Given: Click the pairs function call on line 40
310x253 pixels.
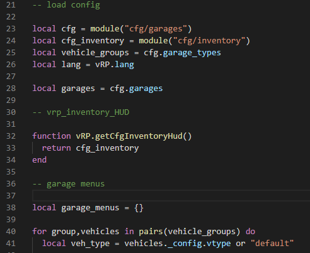Looking at the screenshot, I should (151, 232).
